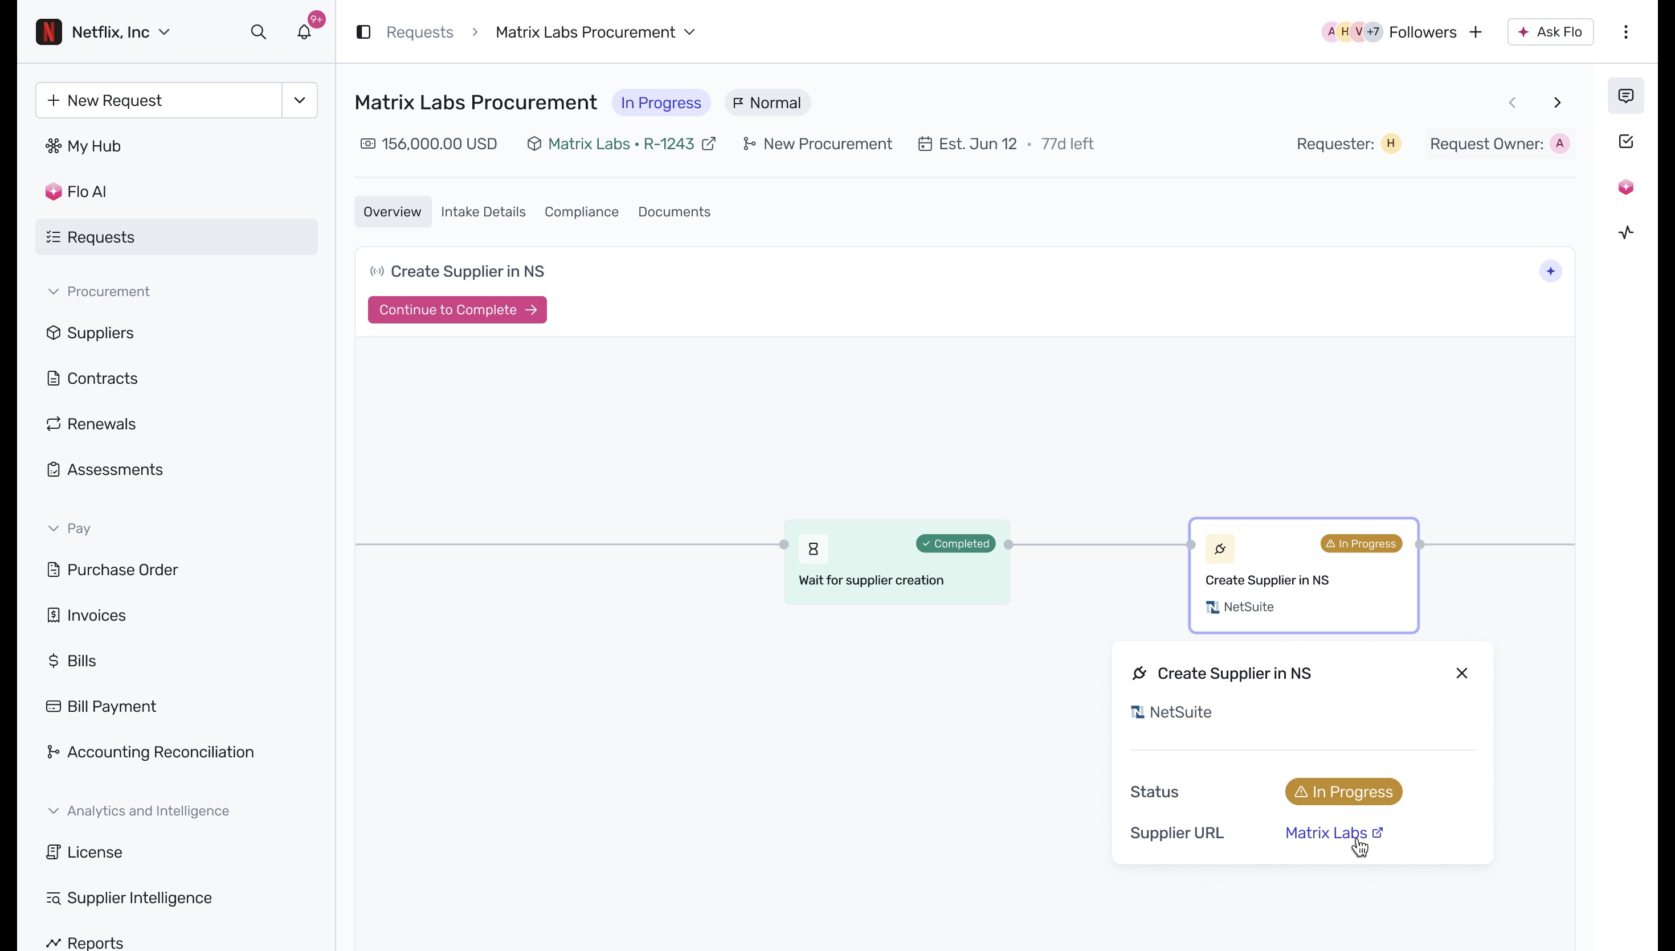Open Assessments in the sidebar

point(177,470)
